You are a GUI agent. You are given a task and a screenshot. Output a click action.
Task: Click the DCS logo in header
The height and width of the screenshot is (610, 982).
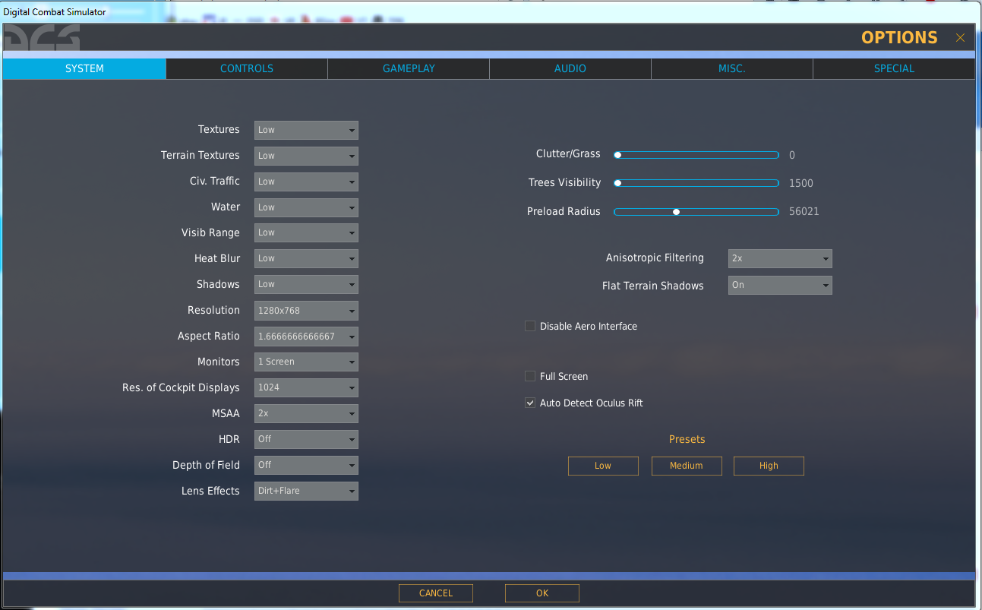coord(42,37)
